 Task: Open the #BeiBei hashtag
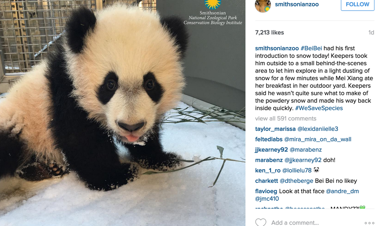click(x=311, y=48)
